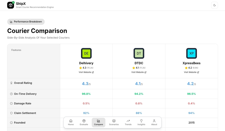Click the 2015 founded year for XpressBees
This screenshot has height=131, width=225.
point(192,123)
